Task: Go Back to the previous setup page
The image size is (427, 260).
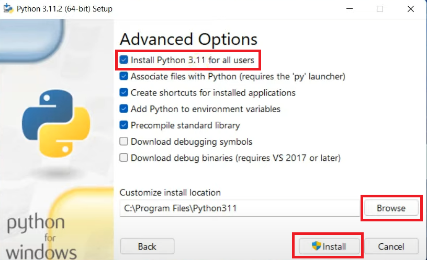Action: coord(147,246)
